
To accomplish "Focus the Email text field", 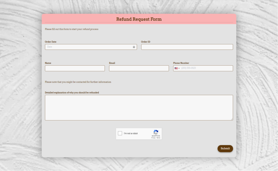I will click(x=139, y=68).
